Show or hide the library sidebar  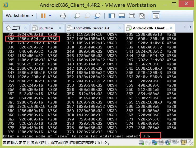click(111, 16)
